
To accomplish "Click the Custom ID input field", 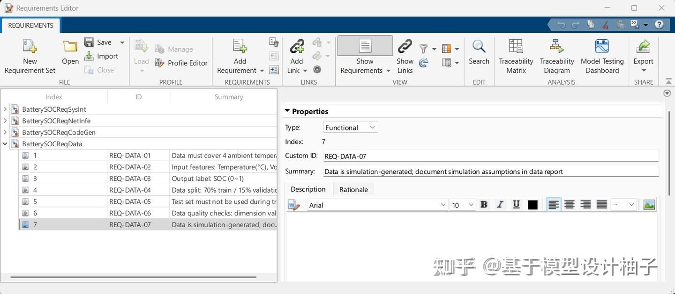I will tap(490, 156).
